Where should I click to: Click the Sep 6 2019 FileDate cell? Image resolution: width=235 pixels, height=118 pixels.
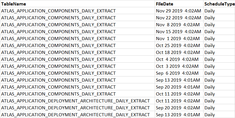click(177, 73)
